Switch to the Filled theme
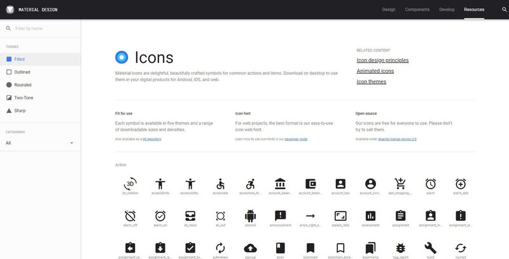 click(40, 59)
